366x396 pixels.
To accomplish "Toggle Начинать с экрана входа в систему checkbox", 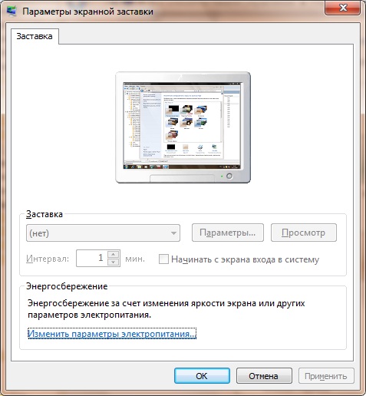I will pos(163,259).
